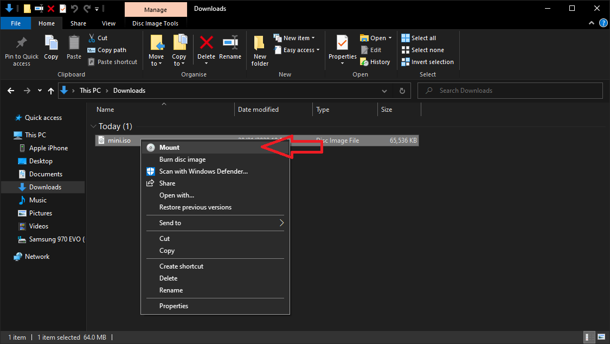The height and width of the screenshot is (344, 610).
Task: Click Invert selection in ribbon
Action: click(x=428, y=62)
